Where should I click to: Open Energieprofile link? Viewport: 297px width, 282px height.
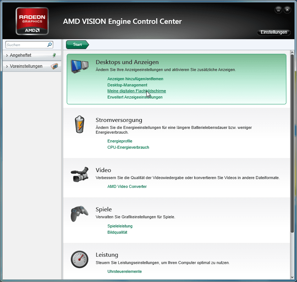click(x=120, y=141)
